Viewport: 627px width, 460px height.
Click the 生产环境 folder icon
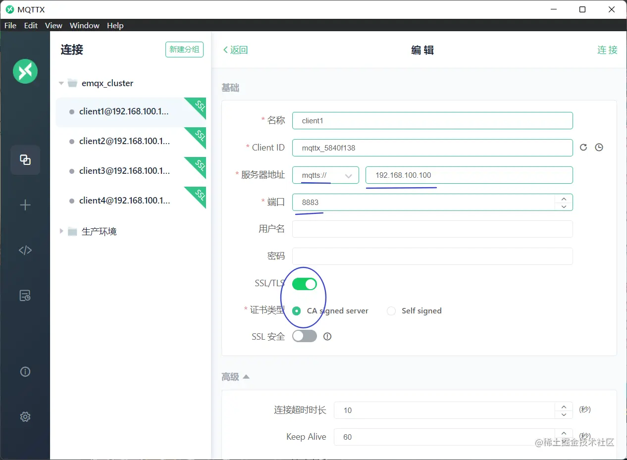click(x=73, y=231)
